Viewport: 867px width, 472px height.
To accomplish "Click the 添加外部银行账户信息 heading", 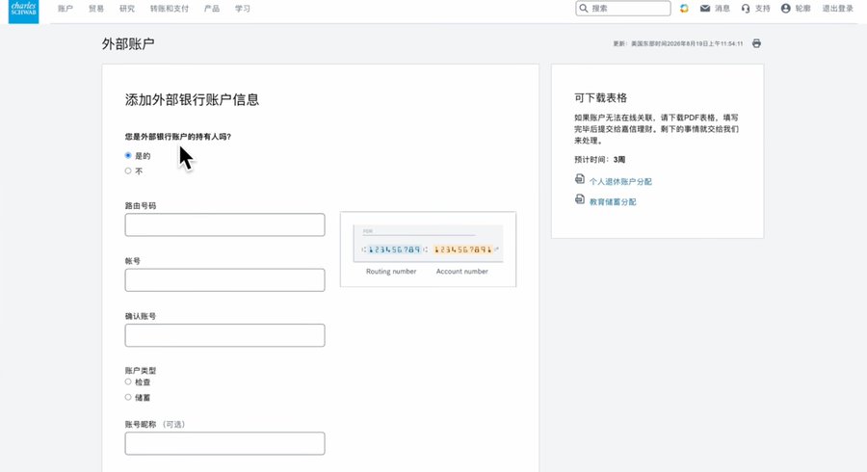I will (x=192, y=99).
